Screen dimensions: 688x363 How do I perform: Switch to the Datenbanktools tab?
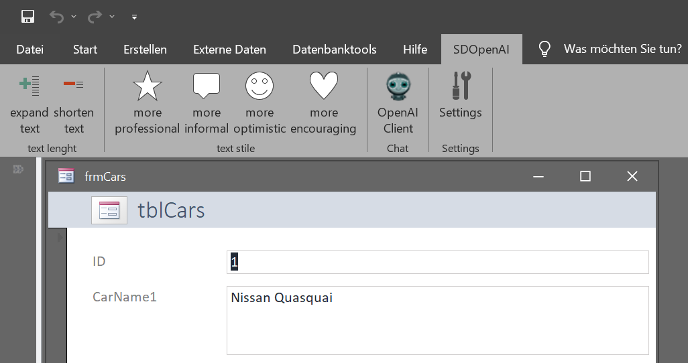pos(335,49)
